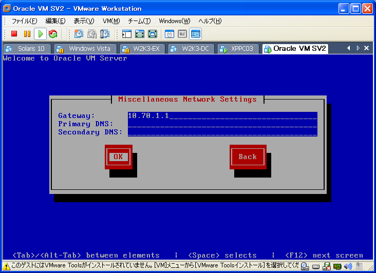
Task: Click the VMware Tools not installed message
Action: pos(155,266)
